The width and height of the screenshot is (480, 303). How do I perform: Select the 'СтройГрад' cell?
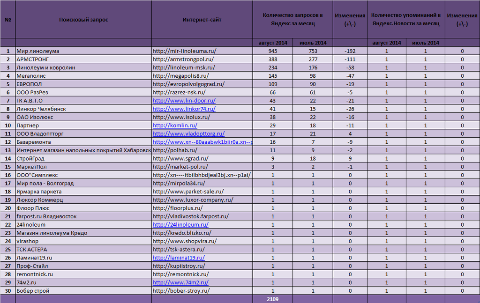pyautogui.click(x=83, y=158)
